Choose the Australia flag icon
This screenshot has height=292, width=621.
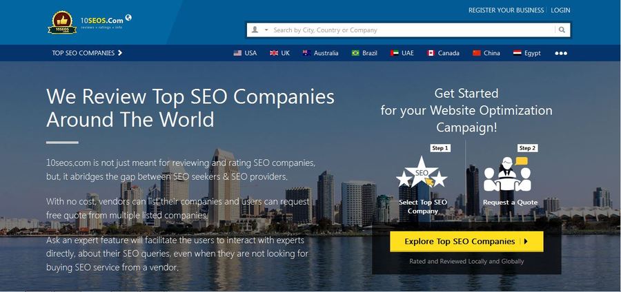tap(306, 53)
